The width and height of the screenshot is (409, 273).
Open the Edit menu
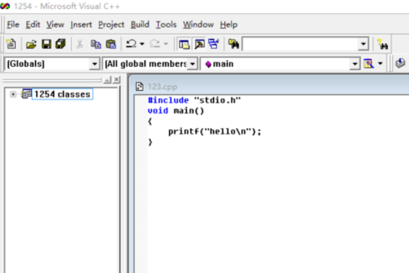pyautogui.click(x=33, y=25)
